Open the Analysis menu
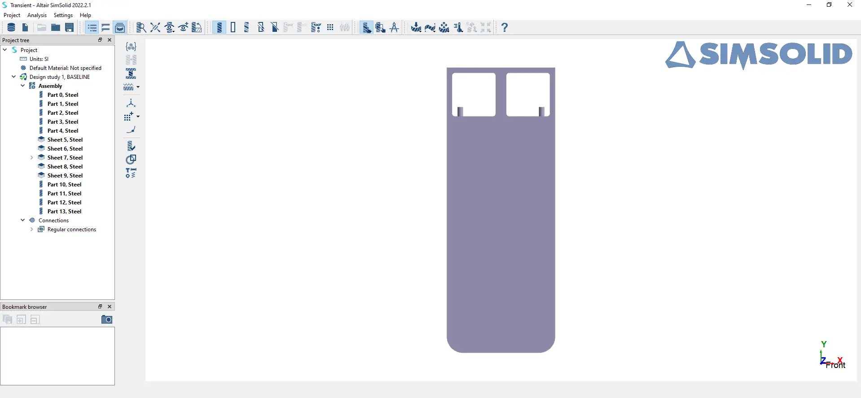Viewport: 861px width, 398px height. pos(37,15)
